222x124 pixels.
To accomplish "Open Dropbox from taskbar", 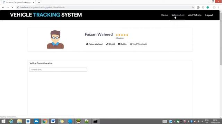I will point(28,121).
